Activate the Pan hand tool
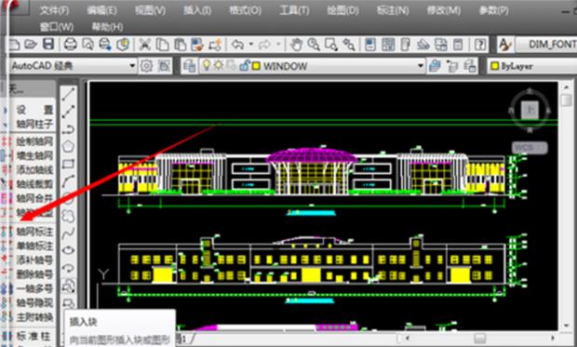 pos(296,45)
